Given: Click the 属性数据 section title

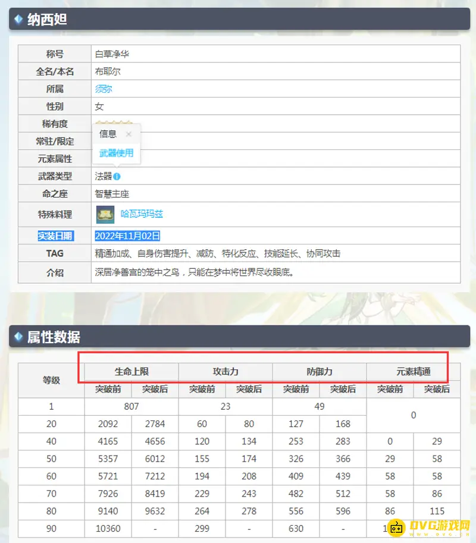Looking at the screenshot, I should (x=54, y=337).
